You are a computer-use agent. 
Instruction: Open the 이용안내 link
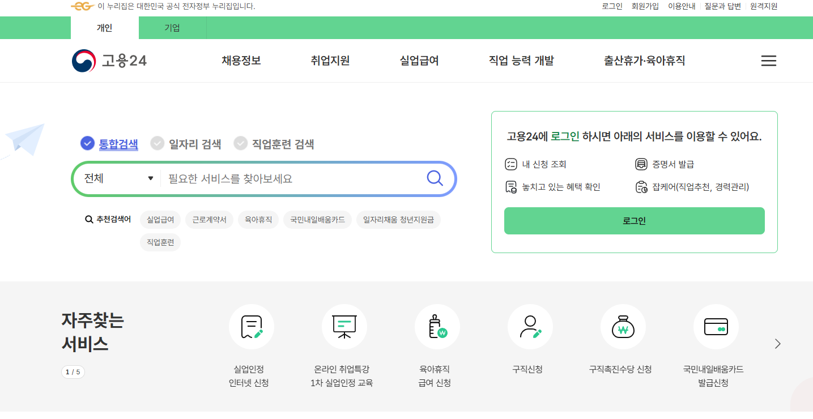(x=682, y=6)
